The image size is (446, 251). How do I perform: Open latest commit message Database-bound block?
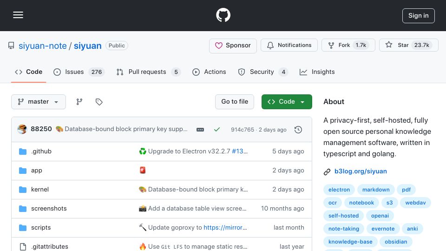[126, 129]
